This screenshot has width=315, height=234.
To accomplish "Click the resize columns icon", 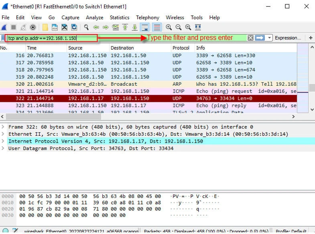I will point(198,27).
